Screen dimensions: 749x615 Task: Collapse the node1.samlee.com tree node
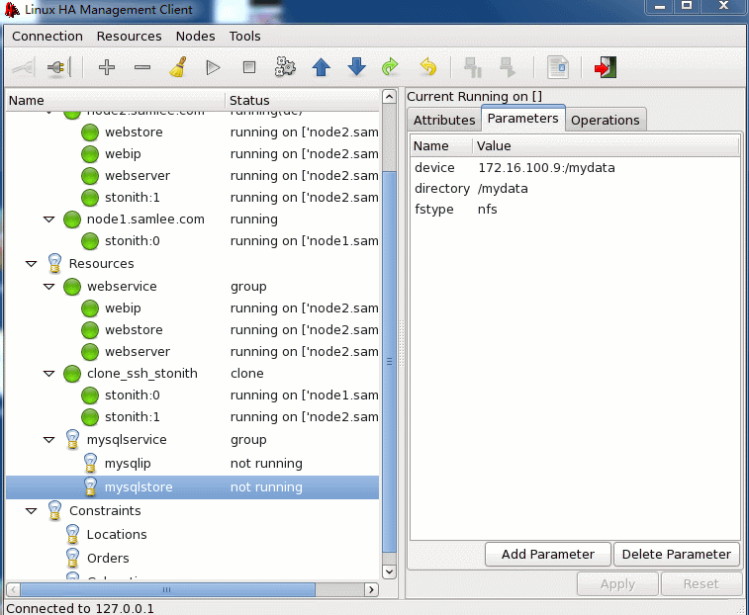coord(48,220)
